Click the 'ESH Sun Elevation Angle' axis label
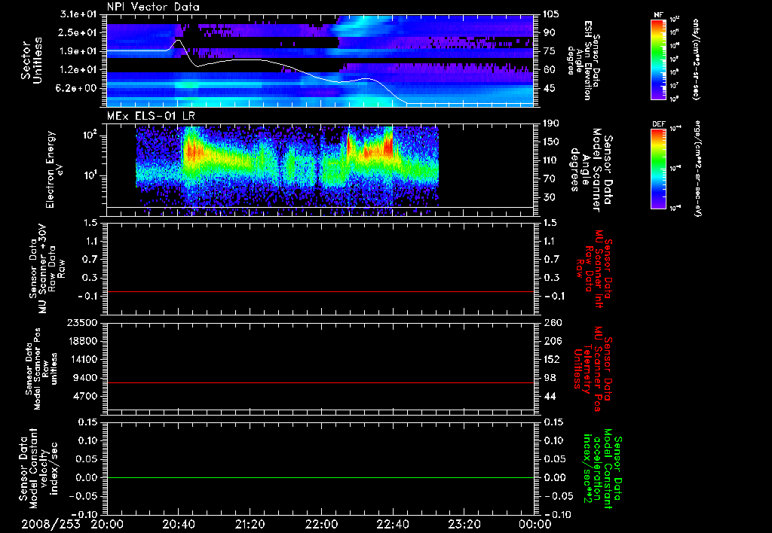The image size is (772, 533). [x=584, y=60]
